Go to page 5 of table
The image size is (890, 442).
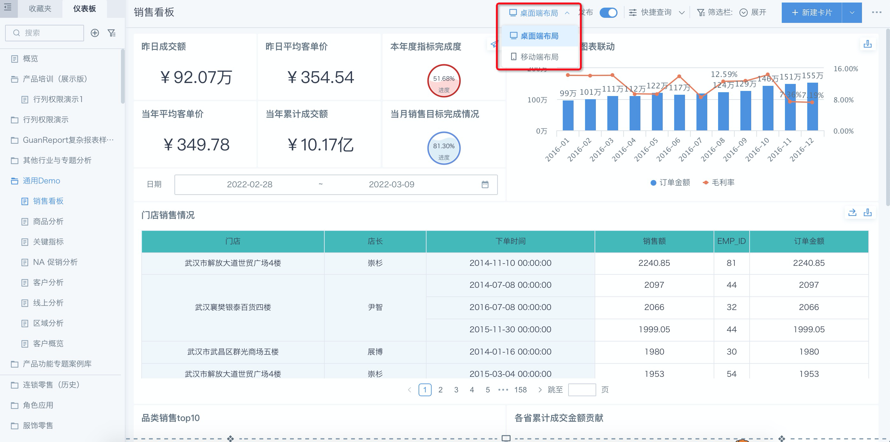tap(488, 390)
